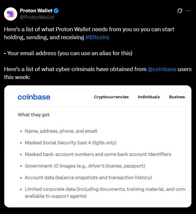
Task: Select the Cryptocurrencies nav item
Action: [x=111, y=97]
